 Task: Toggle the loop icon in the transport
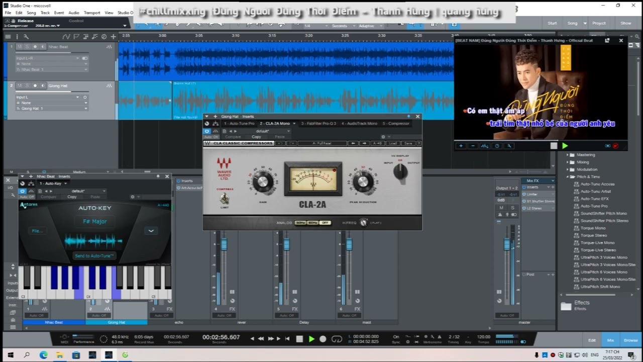point(337,339)
